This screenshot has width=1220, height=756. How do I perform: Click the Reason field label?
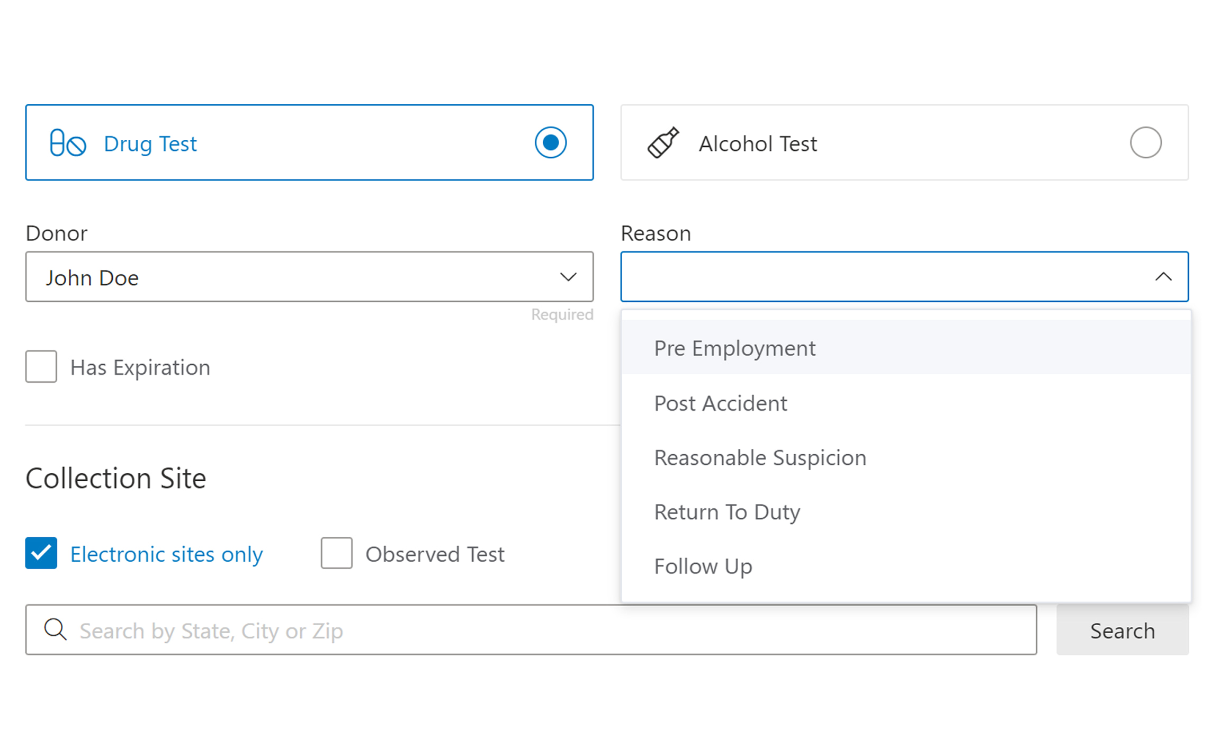pos(656,233)
